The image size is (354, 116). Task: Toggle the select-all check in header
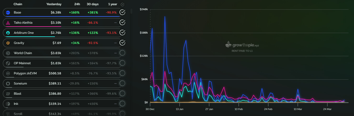click(123, 4)
